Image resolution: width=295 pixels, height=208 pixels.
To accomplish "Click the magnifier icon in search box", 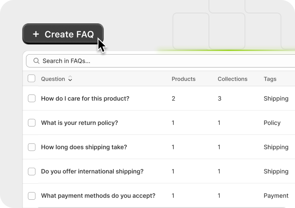I will pyautogui.click(x=36, y=61).
